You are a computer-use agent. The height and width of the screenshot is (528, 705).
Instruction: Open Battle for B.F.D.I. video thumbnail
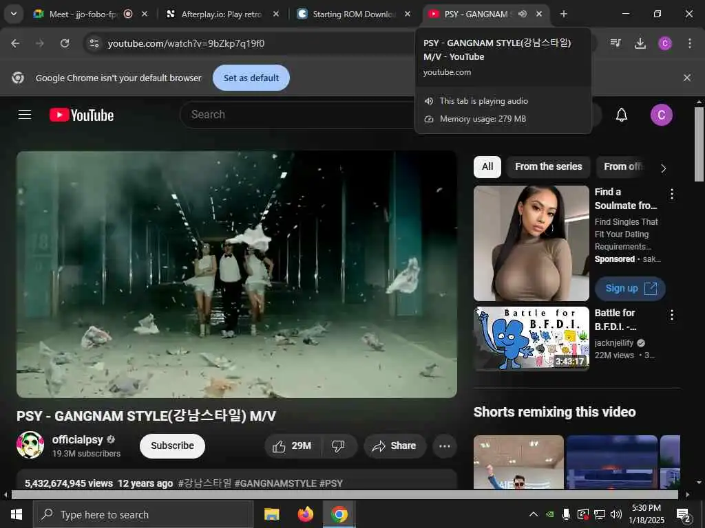532,338
